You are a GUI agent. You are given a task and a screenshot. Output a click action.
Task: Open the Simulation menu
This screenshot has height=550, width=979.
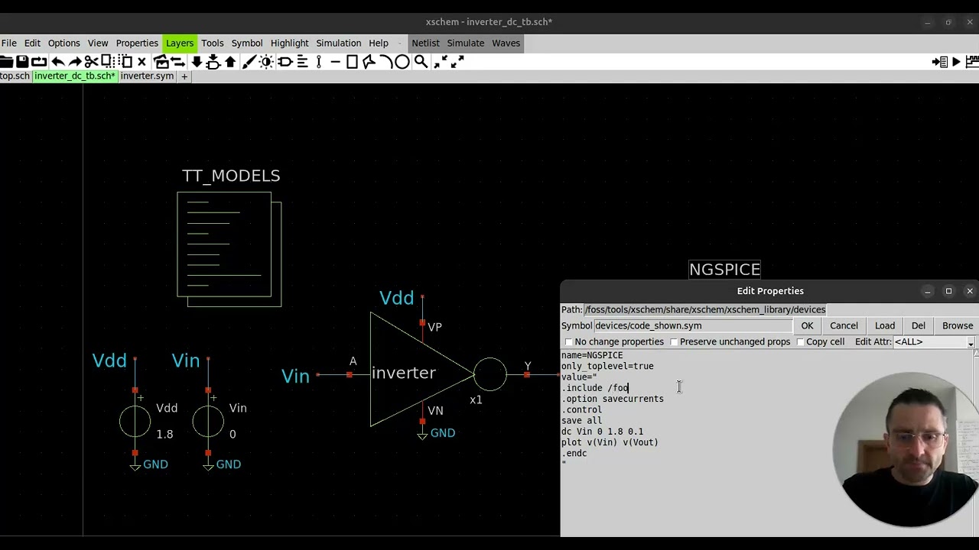339,43
